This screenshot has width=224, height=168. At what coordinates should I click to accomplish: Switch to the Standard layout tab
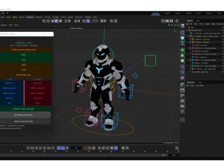pyautogui.click(x=155, y=14)
